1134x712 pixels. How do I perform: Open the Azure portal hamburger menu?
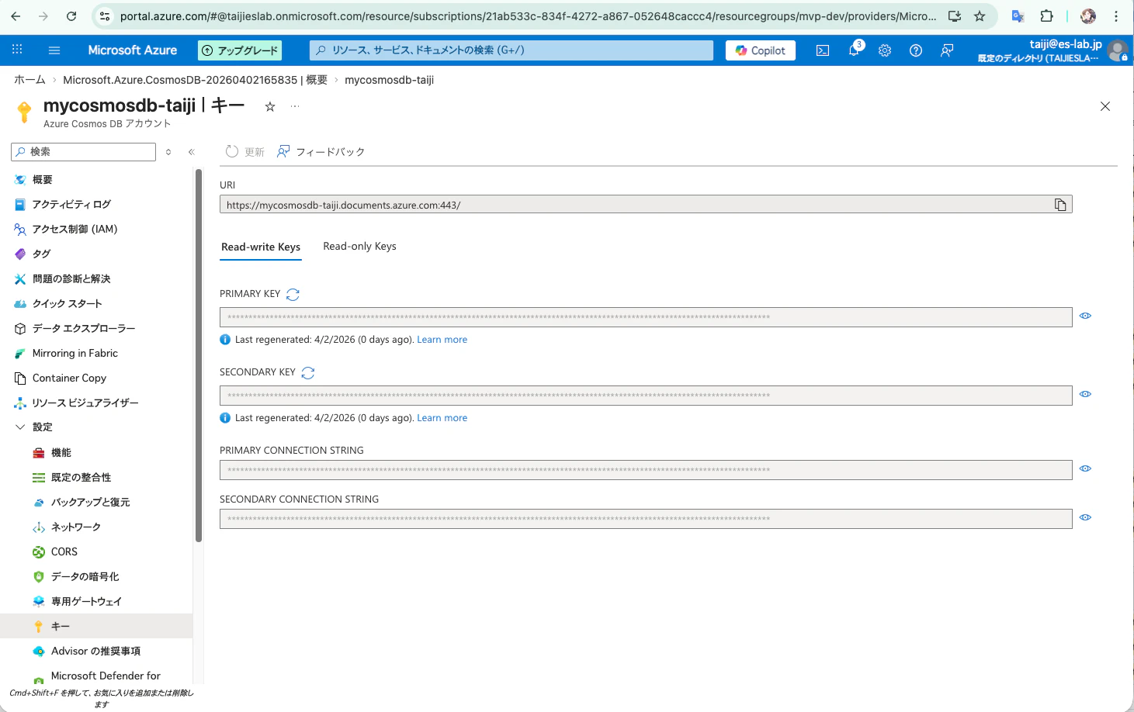coord(54,50)
